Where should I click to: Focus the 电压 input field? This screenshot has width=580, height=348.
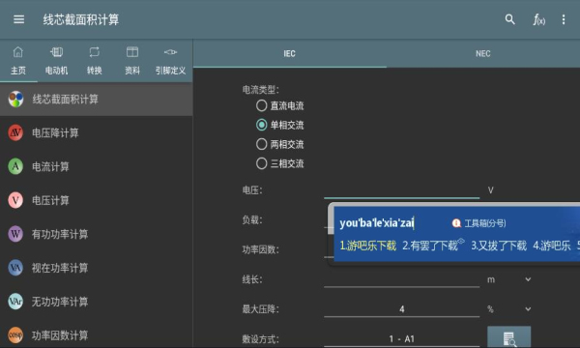click(x=402, y=190)
